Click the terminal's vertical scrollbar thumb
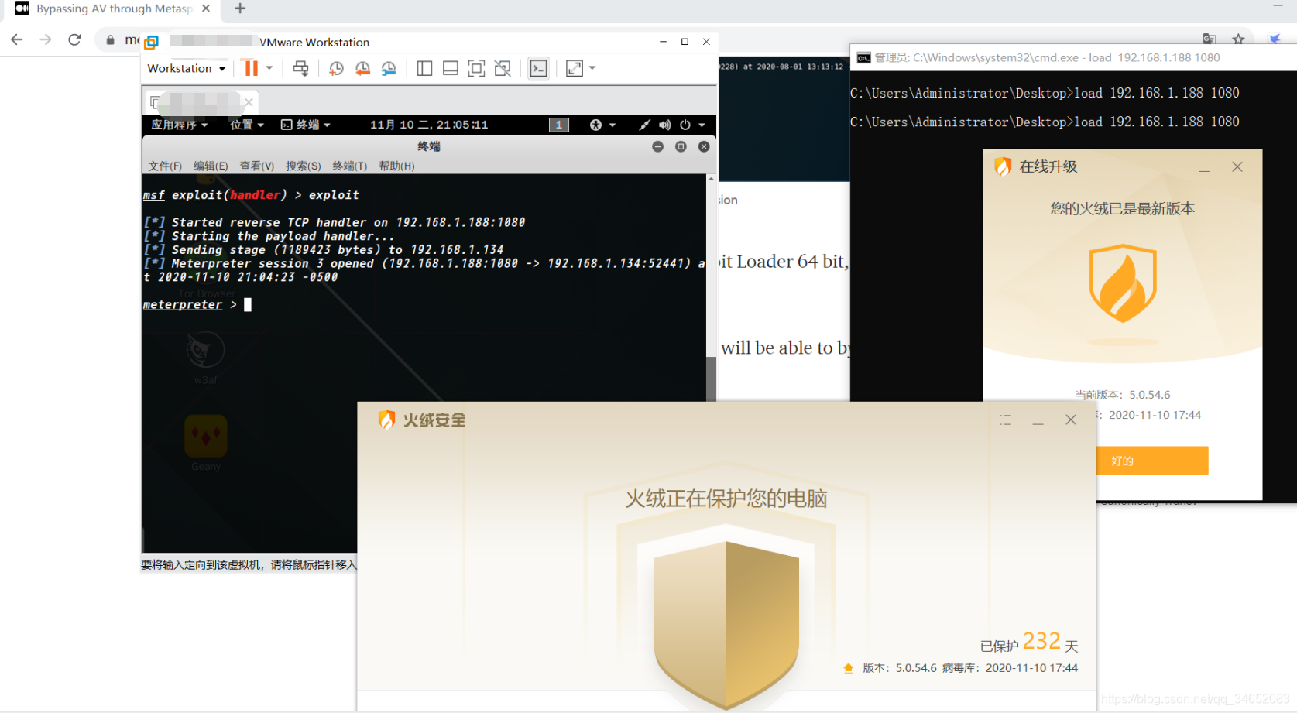This screenshot has width=1297, height=713. coord(711,379)
